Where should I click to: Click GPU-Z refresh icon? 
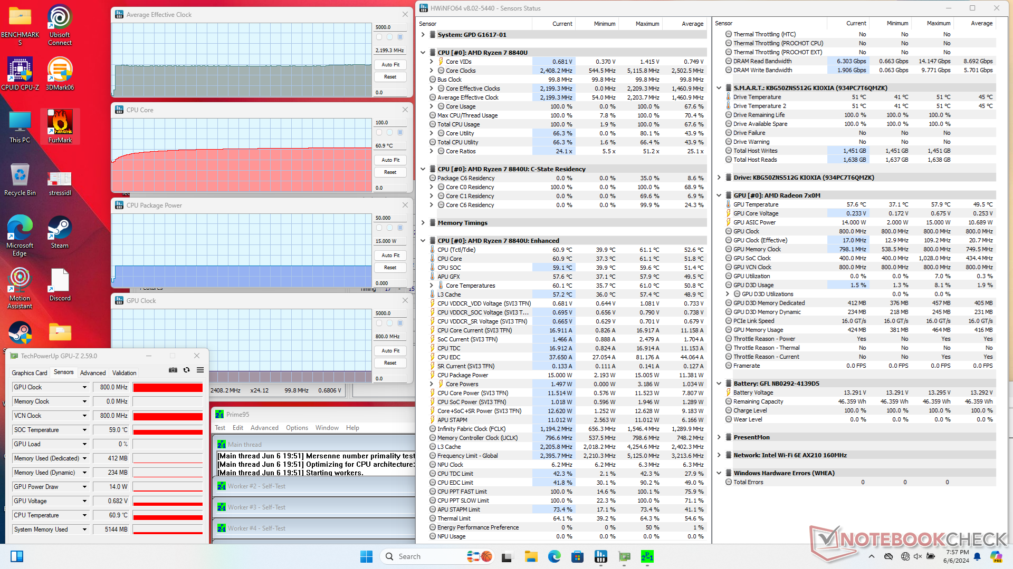(186, 370)
